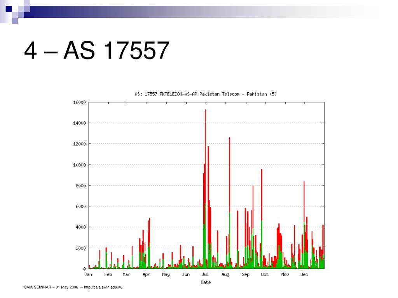The height and width of the screenshot is (298, 398).
Task: Click the x-axis label Apr
Action: [x=147, y=275]
